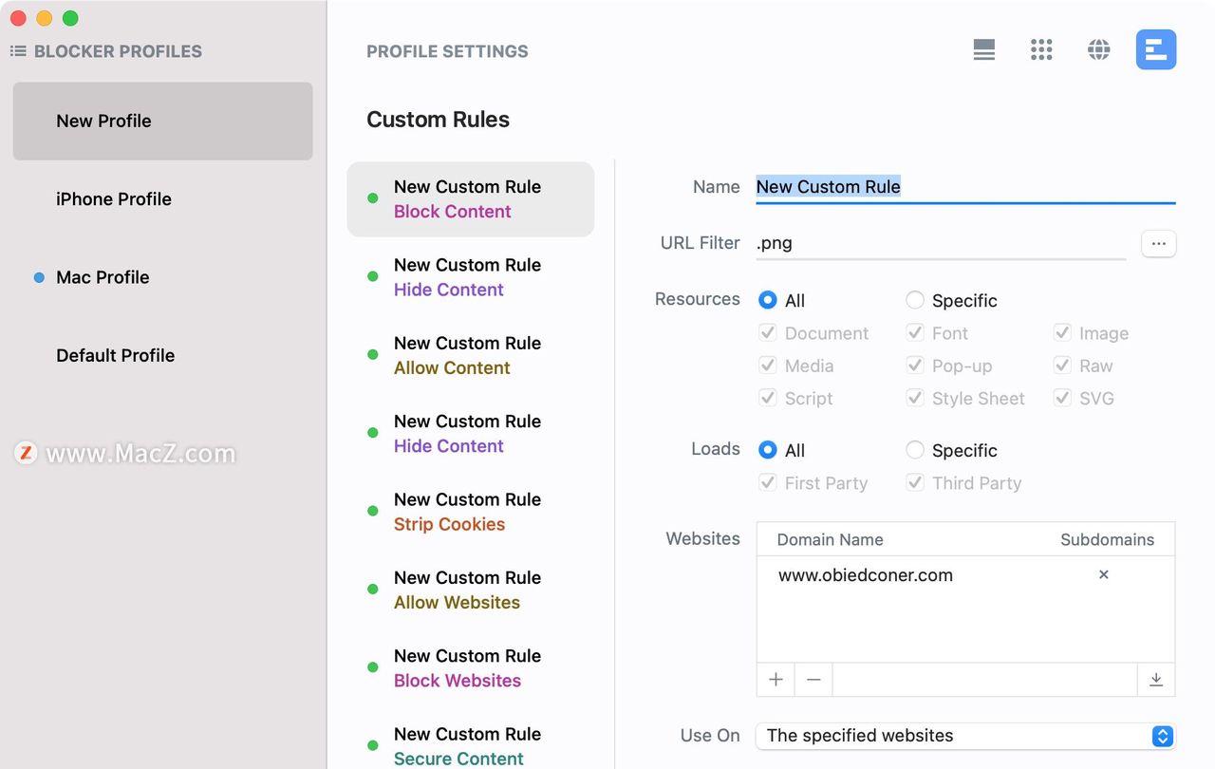Remove website with the minus icon
Image resolution: width=1215 pixels, height=769 pixels.
tap(813, 680)
